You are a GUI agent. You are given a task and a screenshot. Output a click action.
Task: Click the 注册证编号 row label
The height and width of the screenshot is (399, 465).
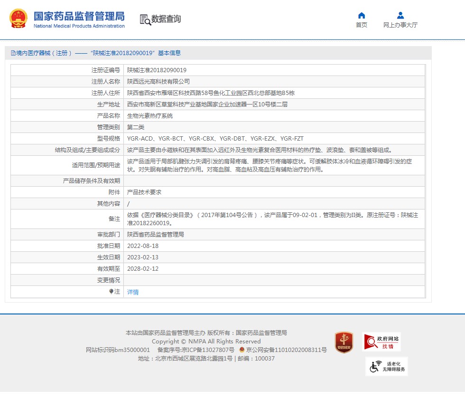point(105,70)
